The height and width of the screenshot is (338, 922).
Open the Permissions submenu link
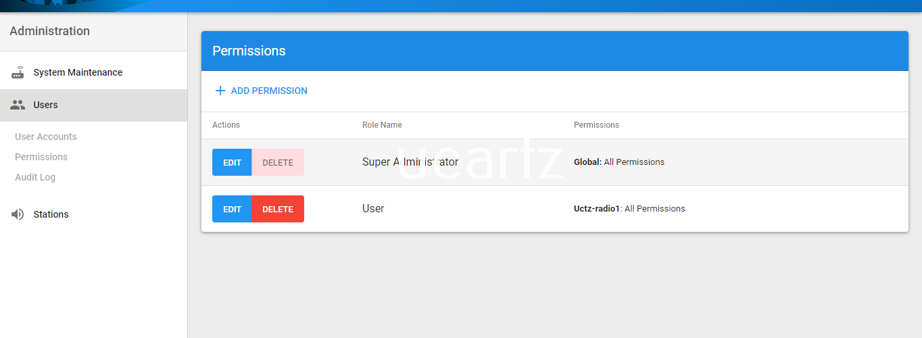coord(41,157)
